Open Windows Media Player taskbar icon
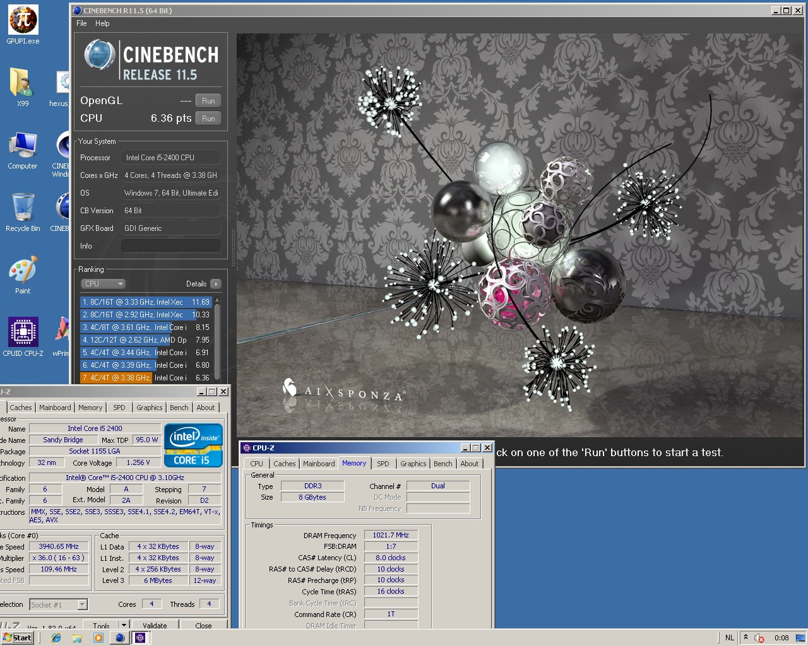 [x=98, y=638]
